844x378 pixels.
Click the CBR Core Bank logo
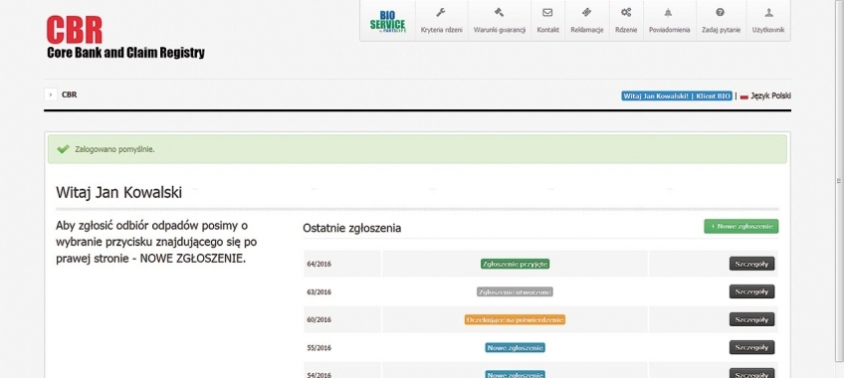click(125, 37)
